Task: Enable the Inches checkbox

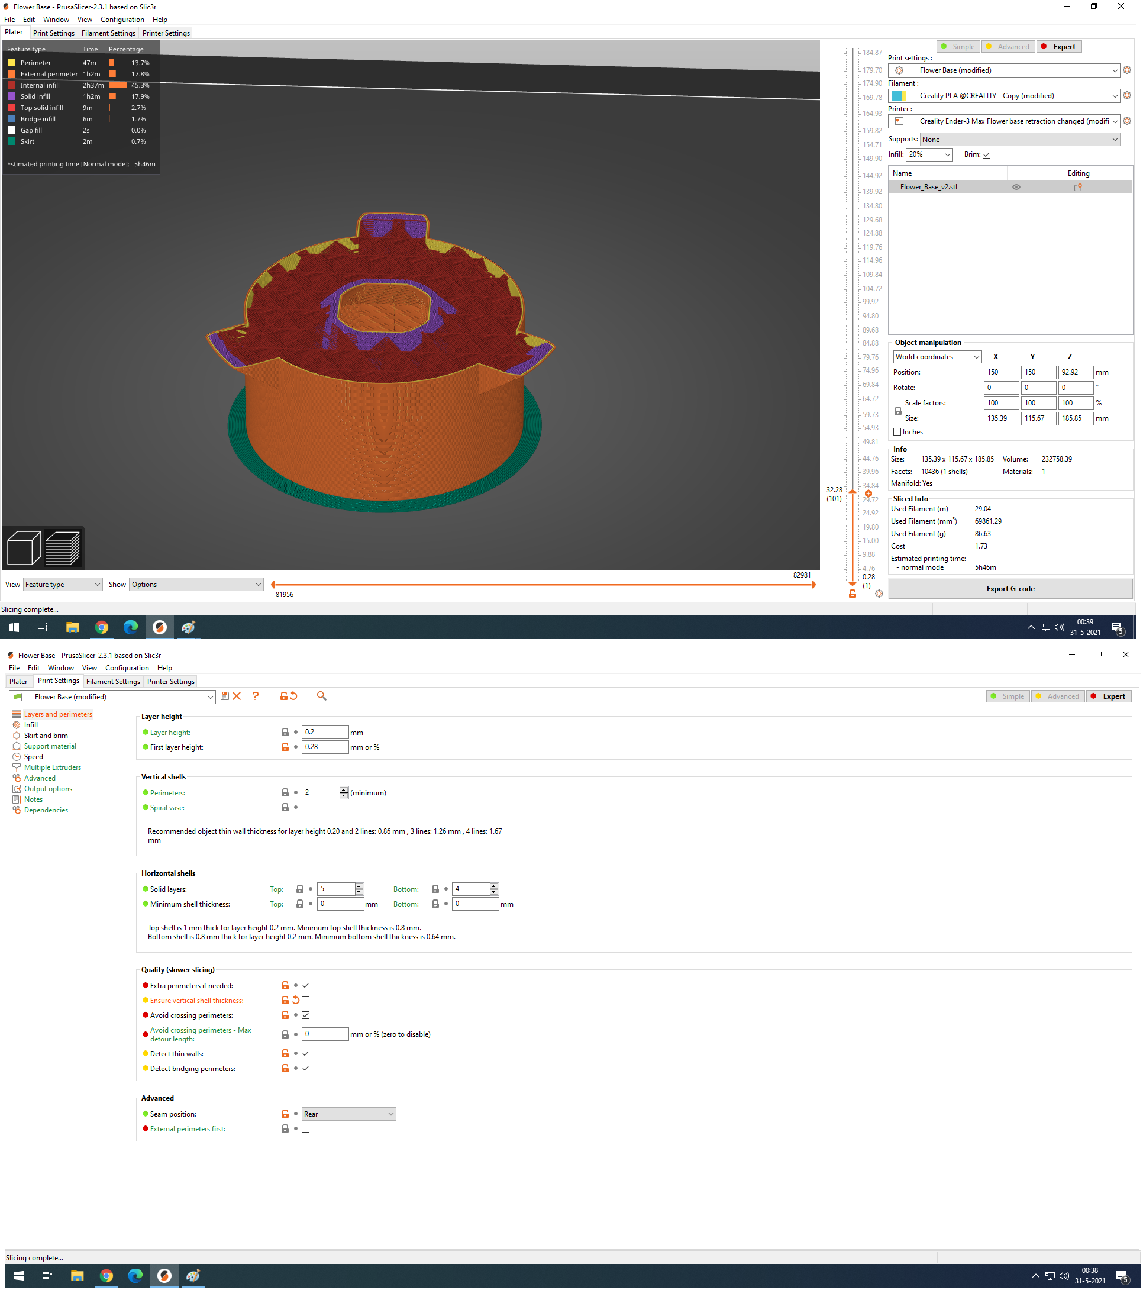Action: coord(897,432)
